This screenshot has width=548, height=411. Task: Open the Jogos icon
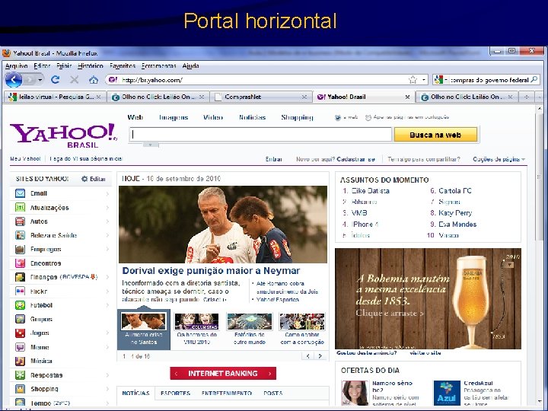20,333
